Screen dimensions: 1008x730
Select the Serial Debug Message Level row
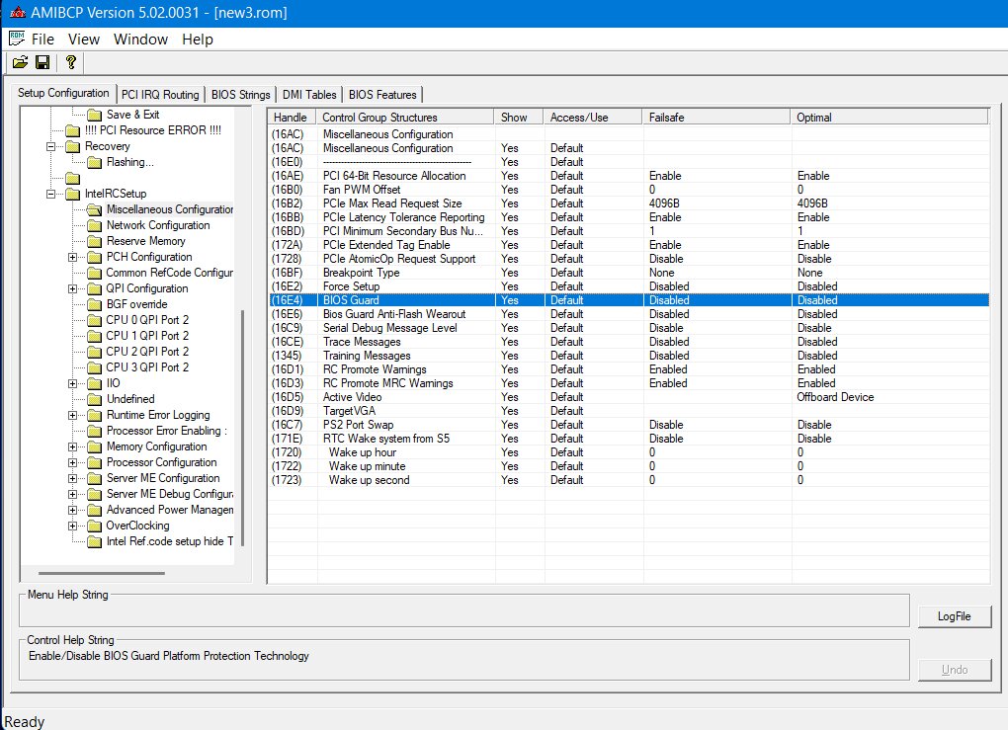coord(629,328)
